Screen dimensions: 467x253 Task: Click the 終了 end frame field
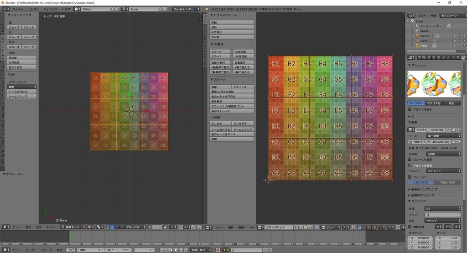tap(119, 250)
